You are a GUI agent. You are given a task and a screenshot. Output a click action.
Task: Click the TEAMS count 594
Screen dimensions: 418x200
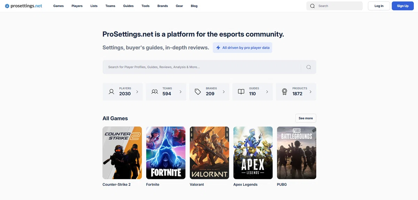(167, 94)
